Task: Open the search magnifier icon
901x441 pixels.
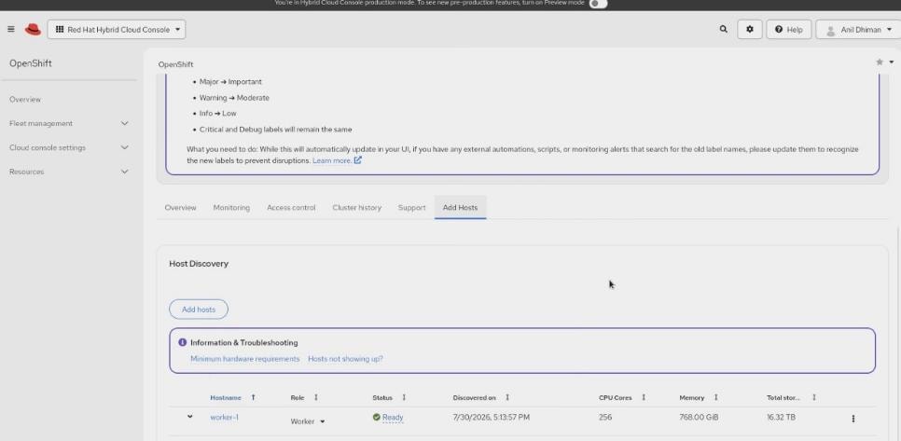Action: tap(724, 29)
